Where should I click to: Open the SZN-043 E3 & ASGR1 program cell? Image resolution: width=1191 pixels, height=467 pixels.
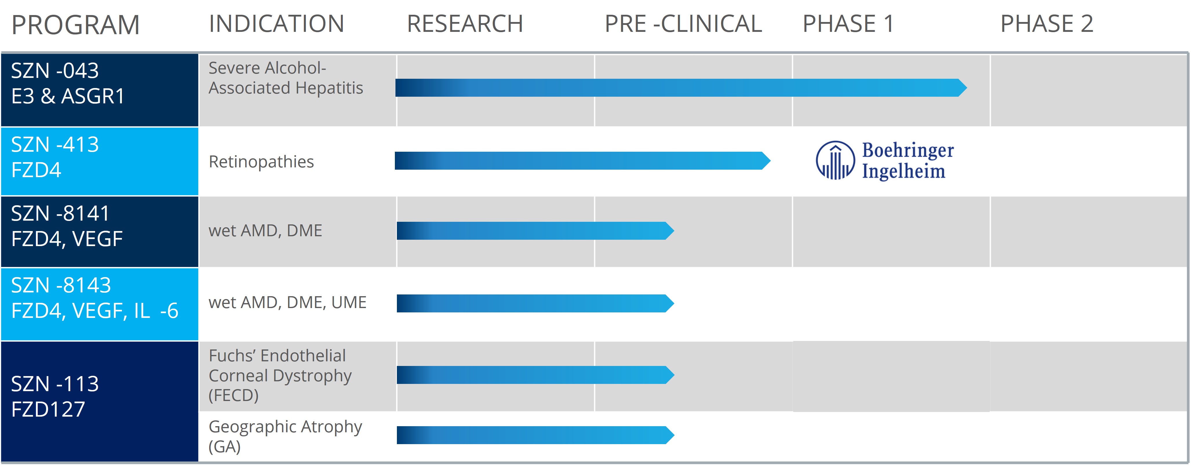click(x=99, y=90)
